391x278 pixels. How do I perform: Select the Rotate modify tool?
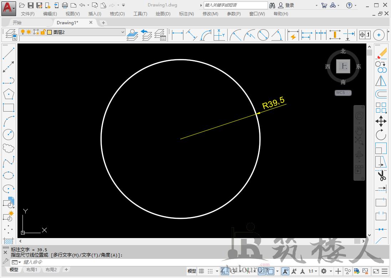pyautogui.click(x=381, y=135)
